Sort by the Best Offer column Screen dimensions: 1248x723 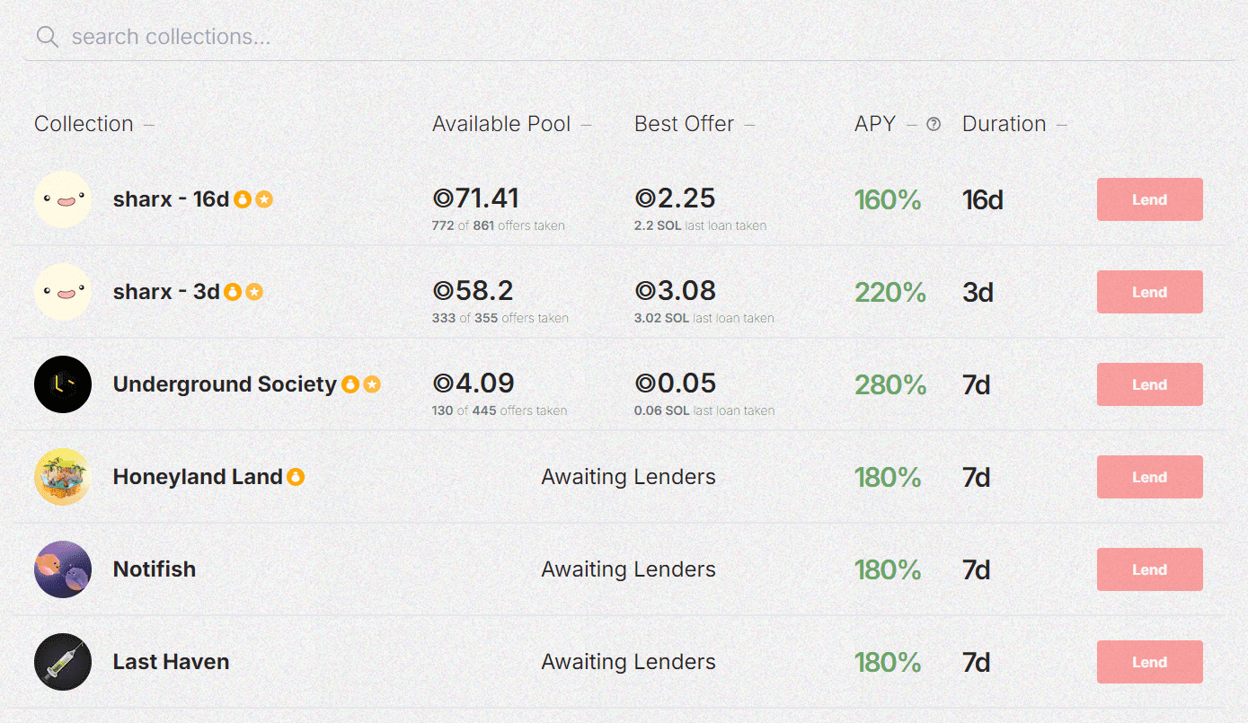(x=684, y=124)
